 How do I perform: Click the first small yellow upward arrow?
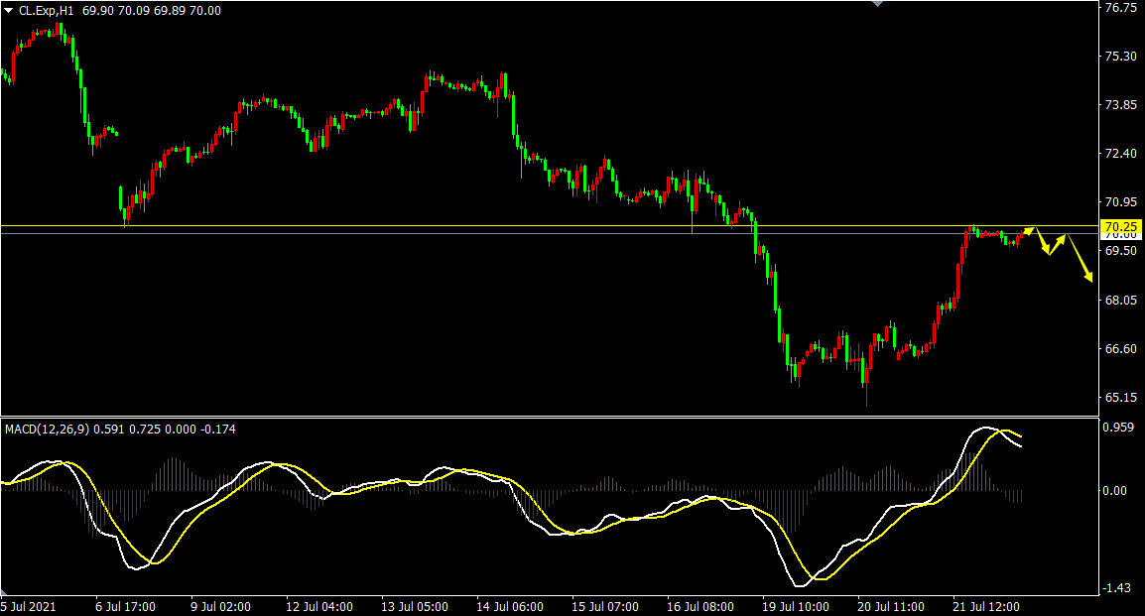point(1029,231)
